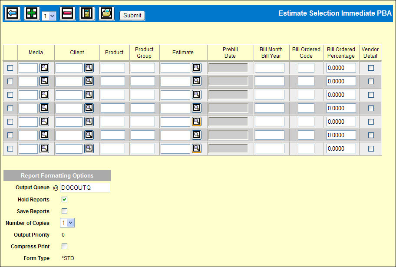
Task: Enable Vendor Detail in the fourth row
Action: coord(371,108)
